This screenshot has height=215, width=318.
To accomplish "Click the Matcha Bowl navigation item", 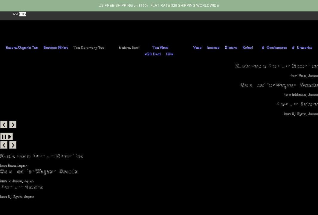I will (x=129, y=47).
